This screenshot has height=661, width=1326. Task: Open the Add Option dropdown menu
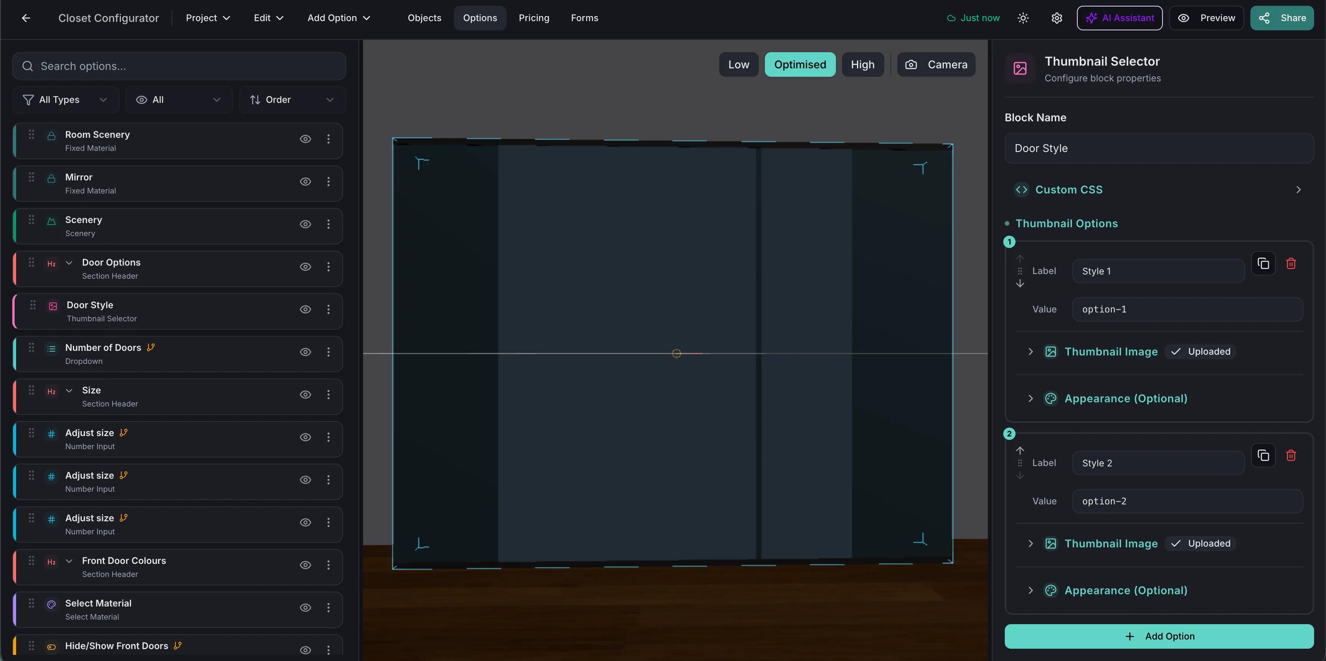339,18
